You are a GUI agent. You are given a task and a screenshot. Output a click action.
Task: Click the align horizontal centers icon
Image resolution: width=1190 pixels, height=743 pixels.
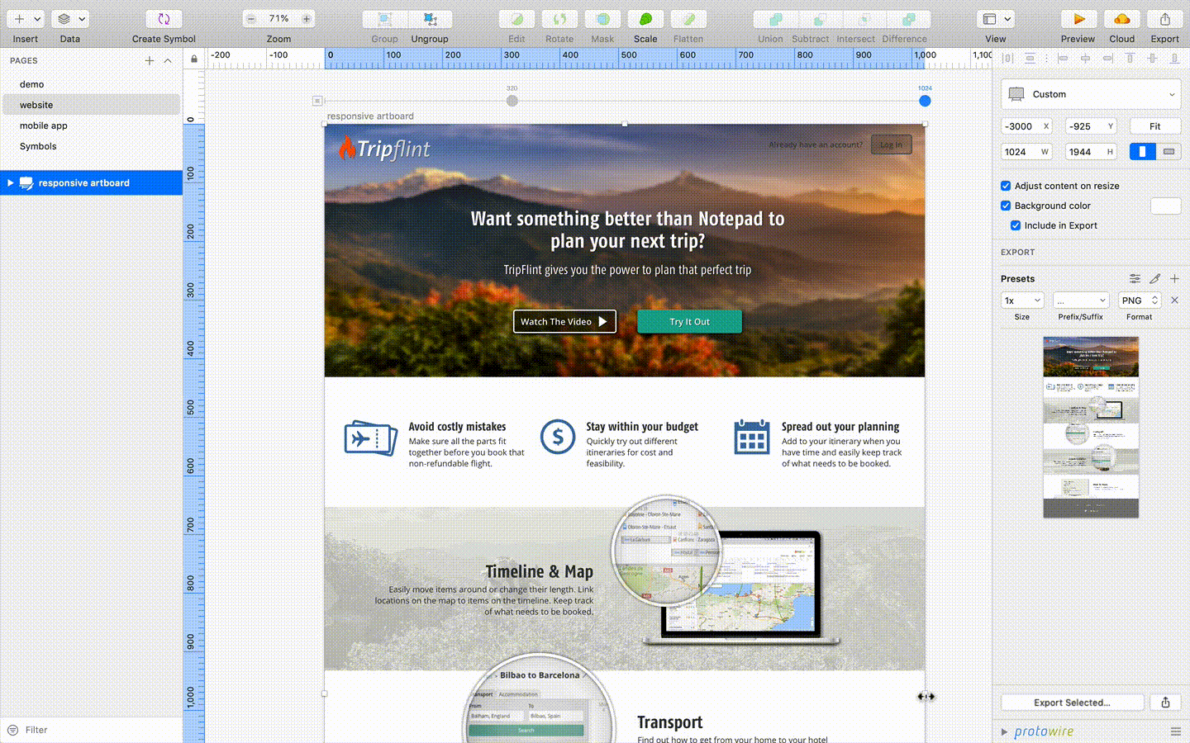(1085, 59)
